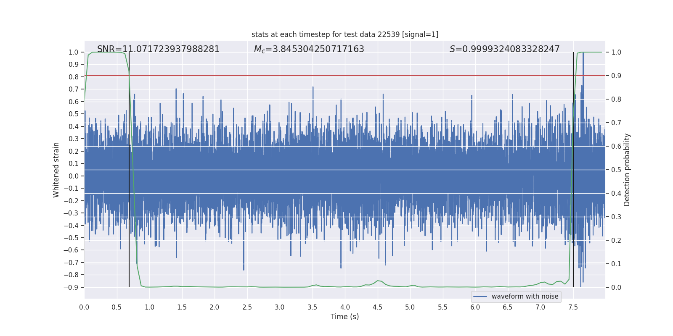Click the chirp mass Mc=3.845304250717163 annotation
The height and width of the screenshot is (336, 673).
pos(309,49)
